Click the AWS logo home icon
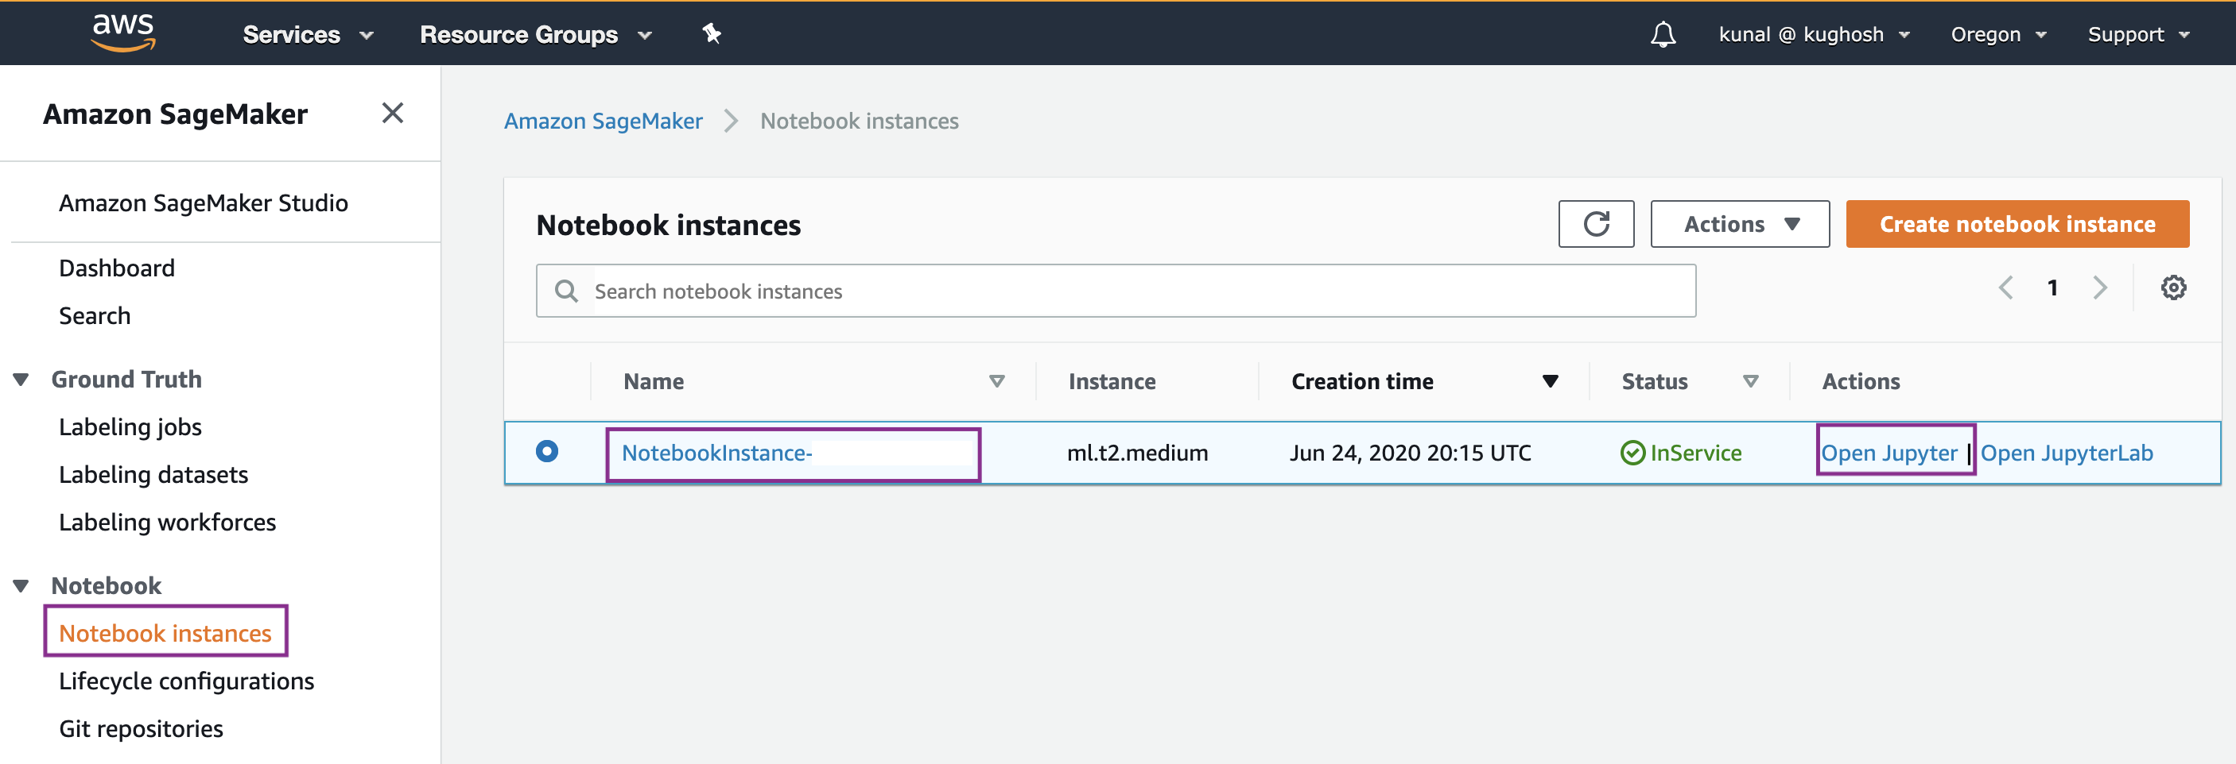 (123, 33)
